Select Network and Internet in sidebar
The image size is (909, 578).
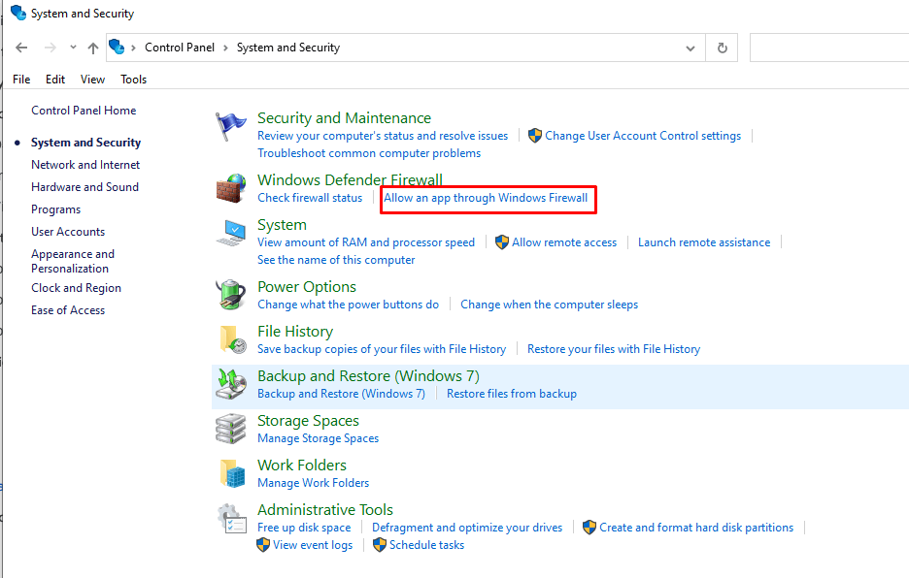[x=85, y=165]
